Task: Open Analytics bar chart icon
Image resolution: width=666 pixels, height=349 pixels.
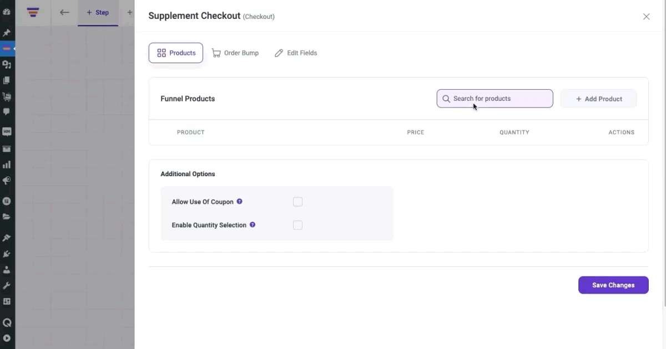Action: pos(7,165)
